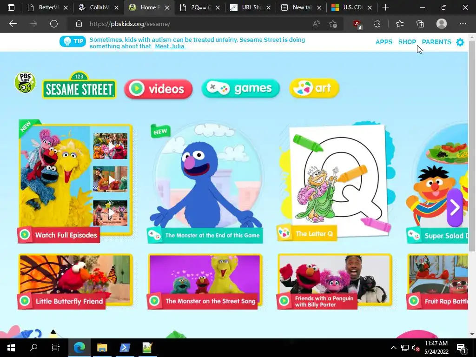Open Edge Settings and more menu

(463, 24)
